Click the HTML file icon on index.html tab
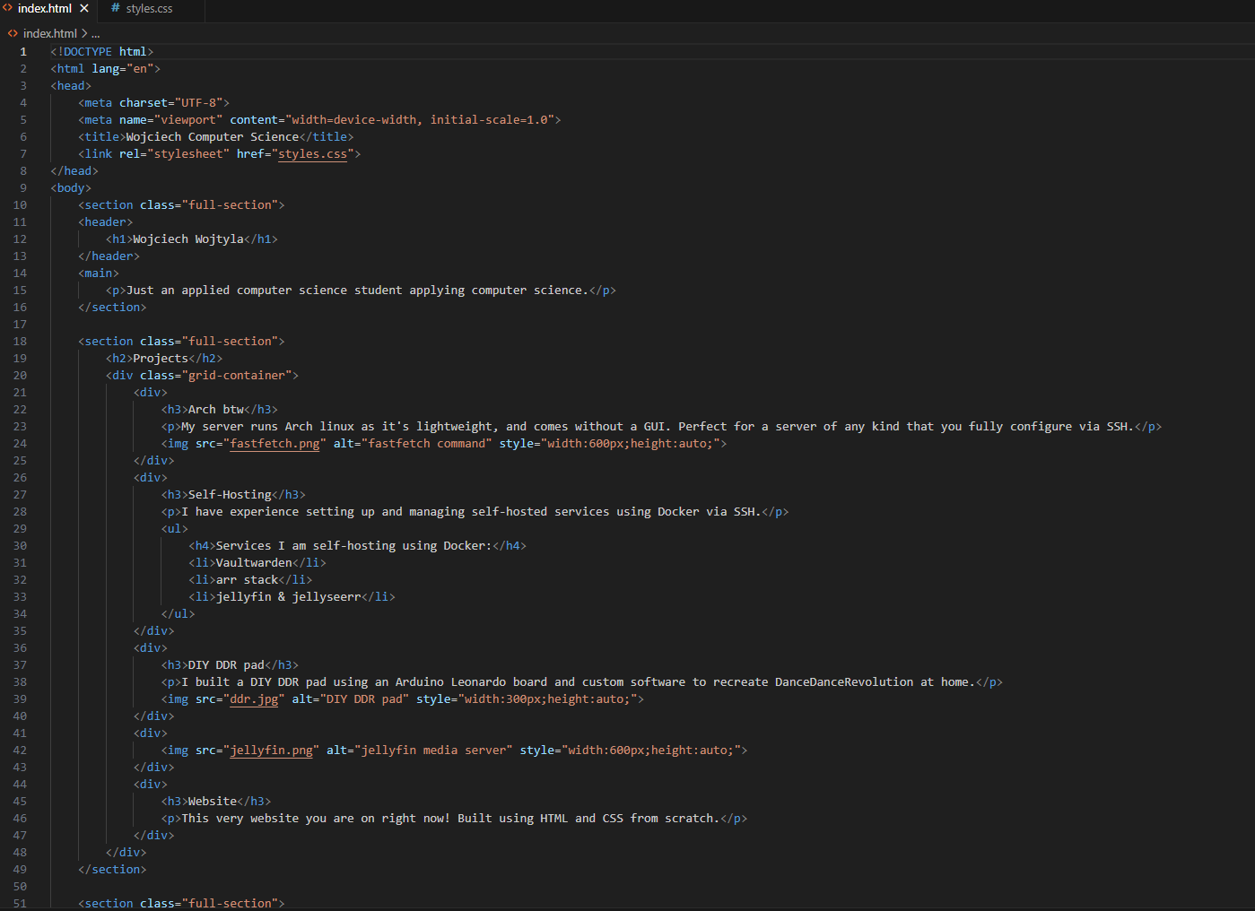The height and width of the screenshot is (911, 1255). click(x=9, y=8)
